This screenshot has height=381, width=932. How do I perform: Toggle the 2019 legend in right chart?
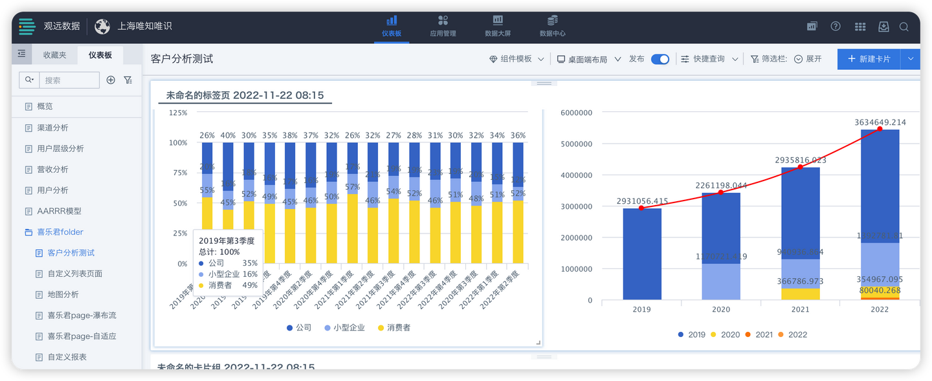click(x=692, y=334)
